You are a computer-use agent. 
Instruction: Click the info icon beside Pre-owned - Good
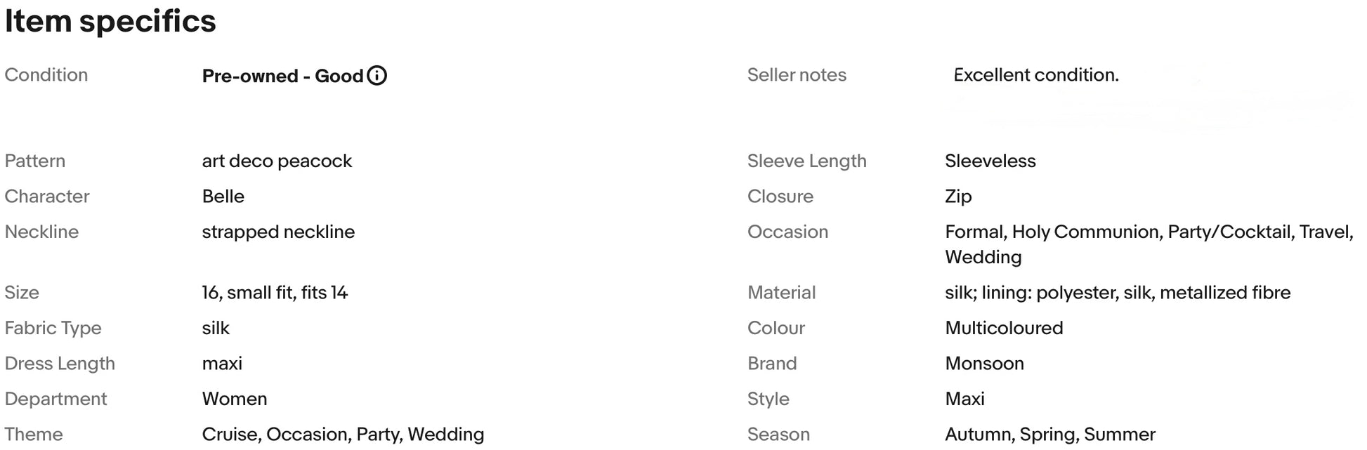(377, 75)
